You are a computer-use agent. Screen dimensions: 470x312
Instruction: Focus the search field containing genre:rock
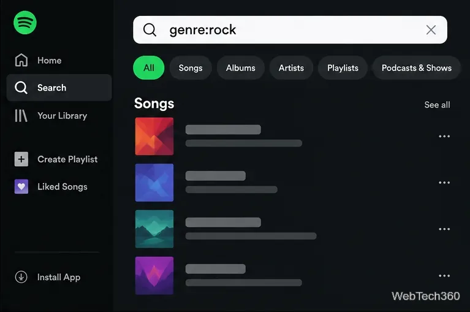pos(290,29)
